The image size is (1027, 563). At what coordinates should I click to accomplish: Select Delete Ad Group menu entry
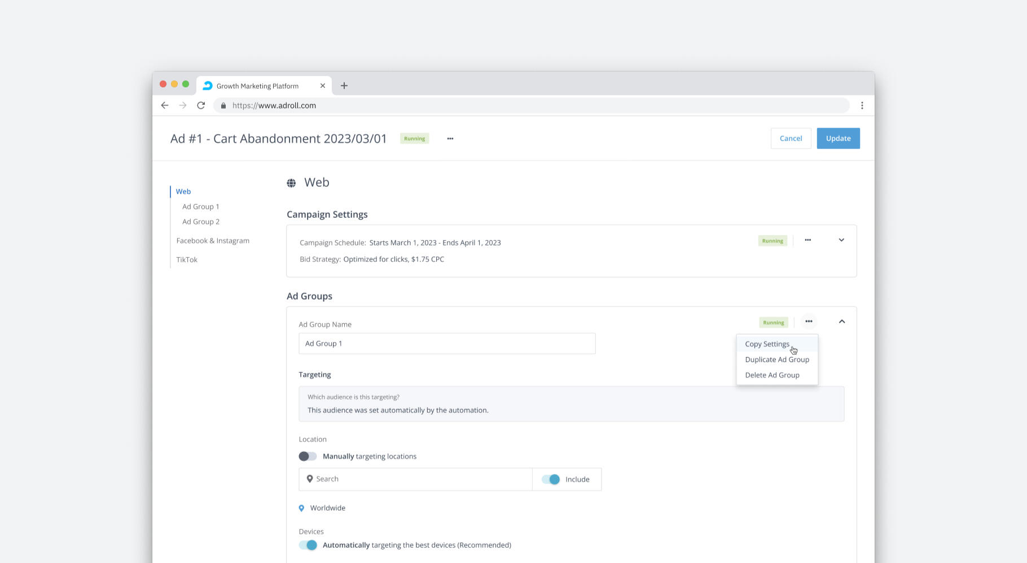[772, 375]
